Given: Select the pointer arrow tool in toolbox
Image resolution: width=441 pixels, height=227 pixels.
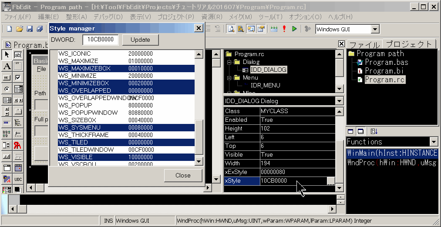Looking at the screenshot, I should tap(7, 55).
